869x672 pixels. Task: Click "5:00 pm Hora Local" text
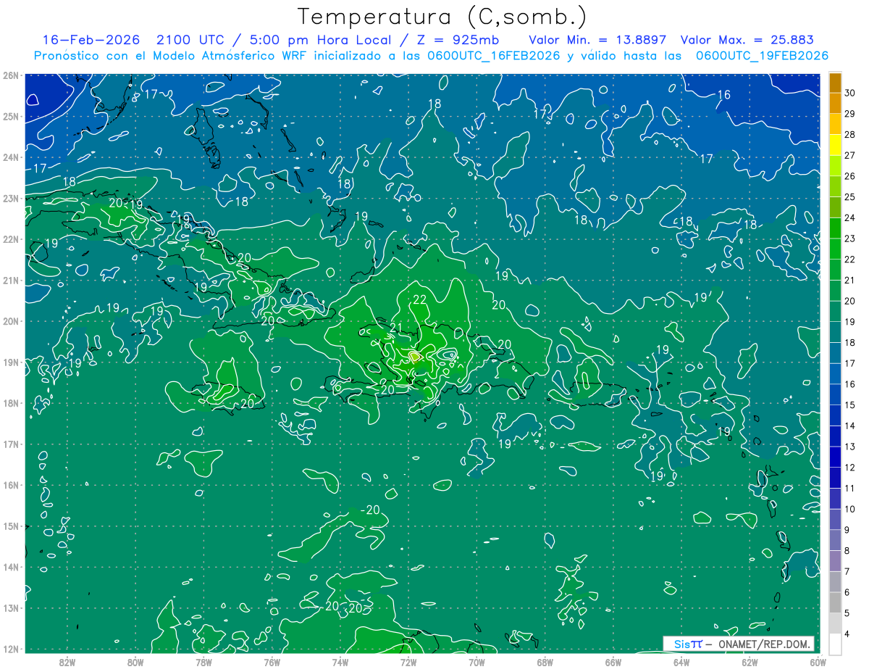pyautogui.click(x=321, y=40)
